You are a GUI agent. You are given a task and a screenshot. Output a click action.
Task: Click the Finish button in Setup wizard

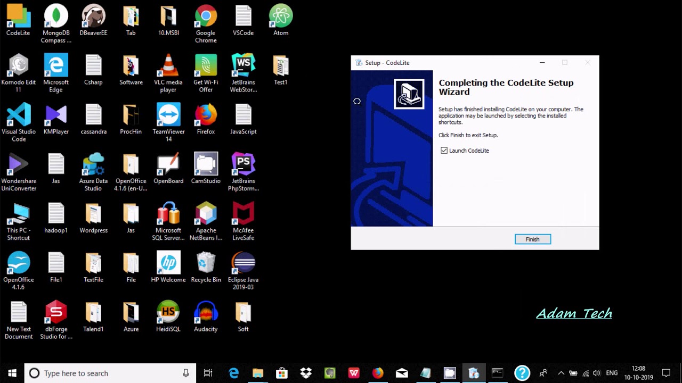(x=533, y=239)
